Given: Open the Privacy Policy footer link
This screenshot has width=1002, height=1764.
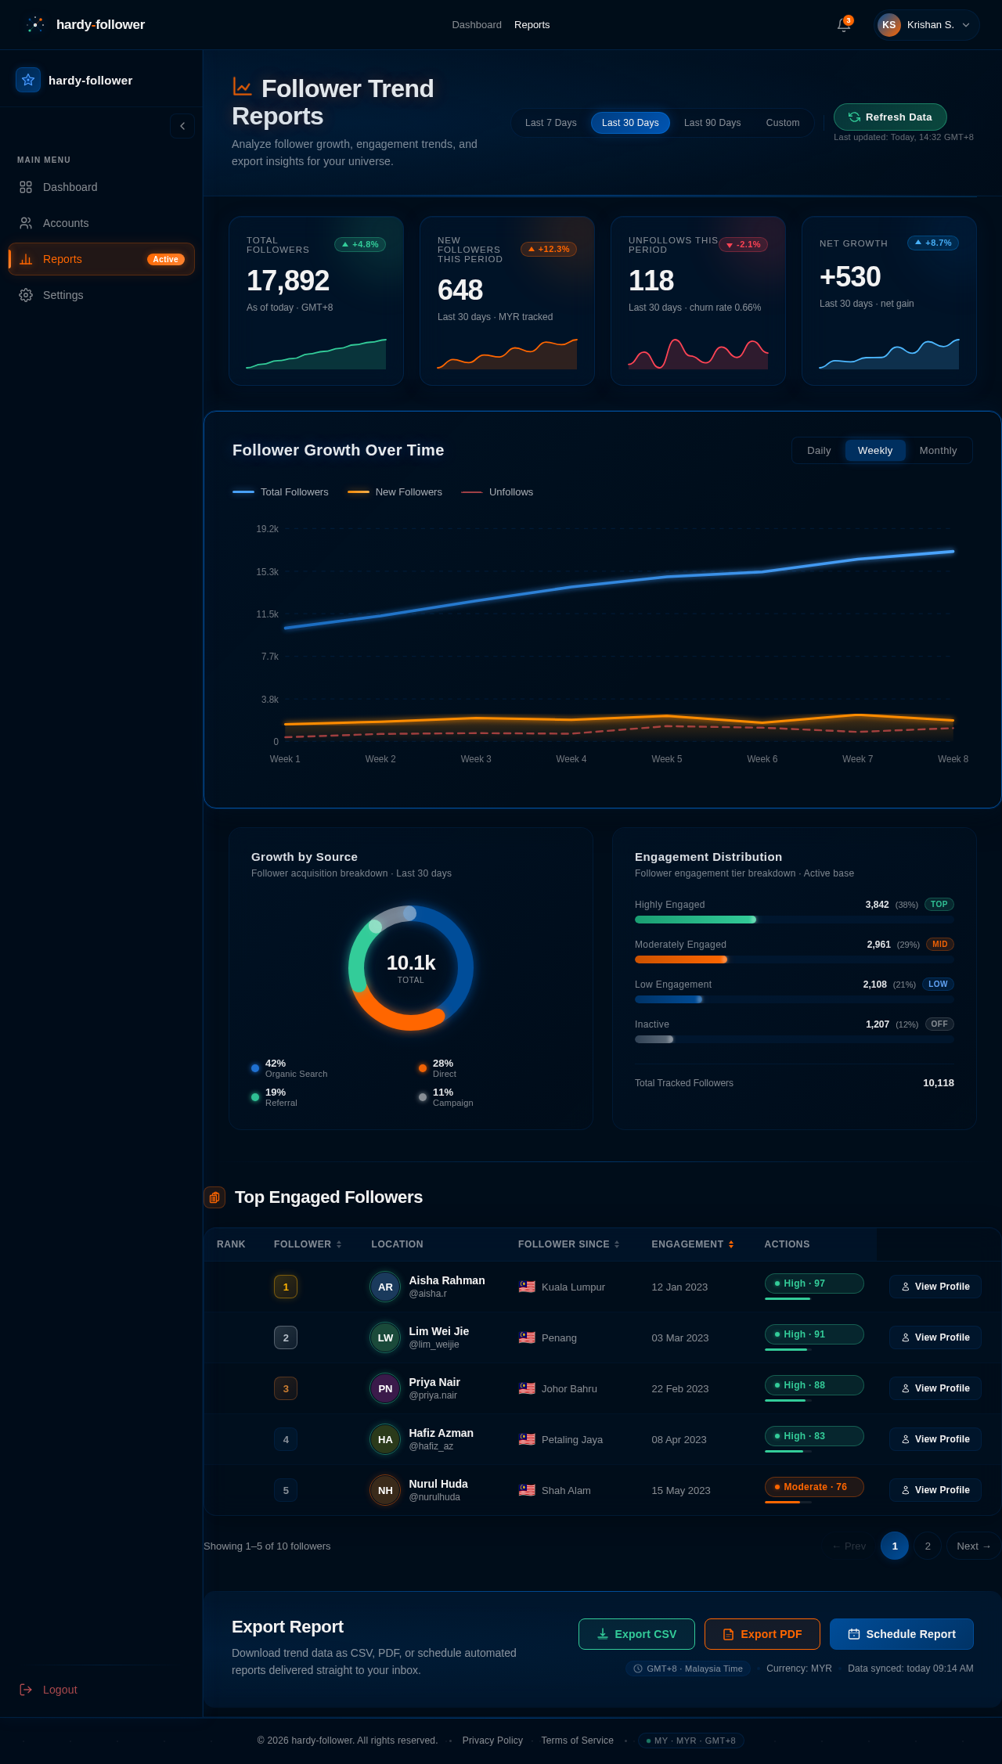Looking at the screenshot, I should click(x=492, y=1741).
